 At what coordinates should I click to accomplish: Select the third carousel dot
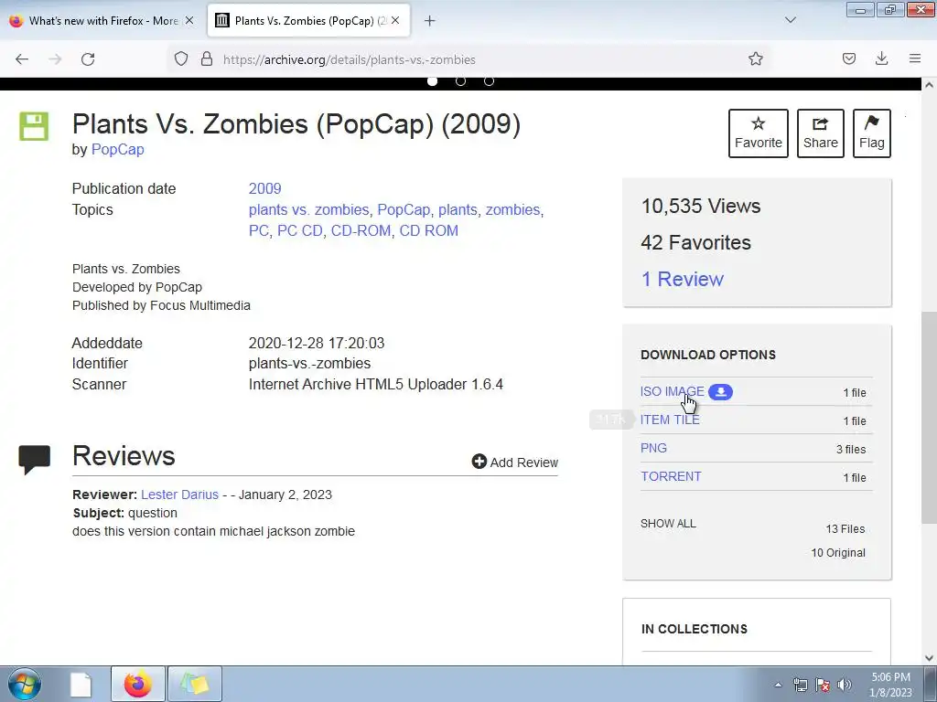[x=489, y=80]
